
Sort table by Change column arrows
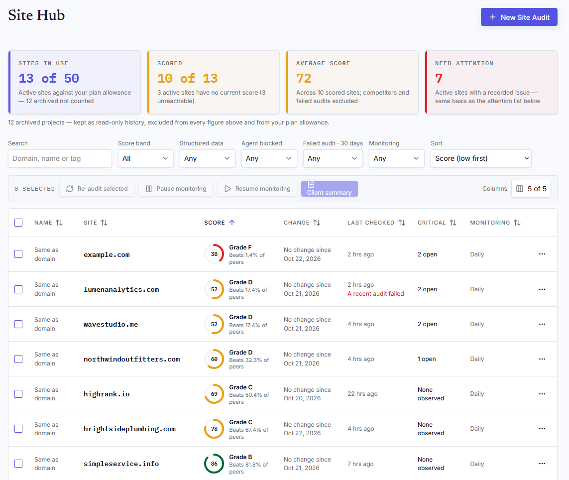click(317, 223)
